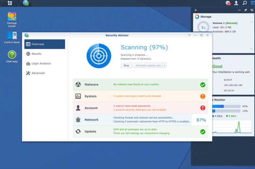
Task: Click the Security Advisor taskbar icon
Action: coord(26,3)
